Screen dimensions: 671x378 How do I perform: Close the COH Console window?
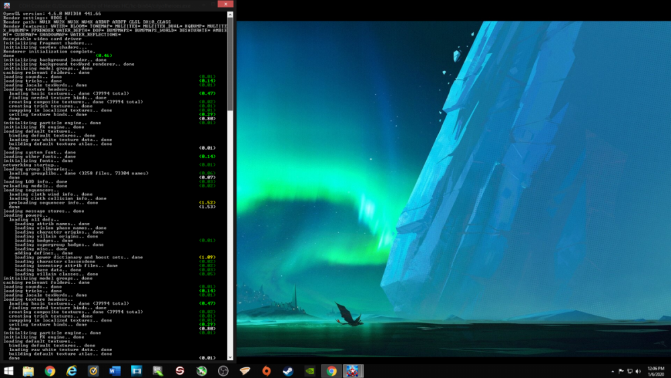[x=225, y=4]
